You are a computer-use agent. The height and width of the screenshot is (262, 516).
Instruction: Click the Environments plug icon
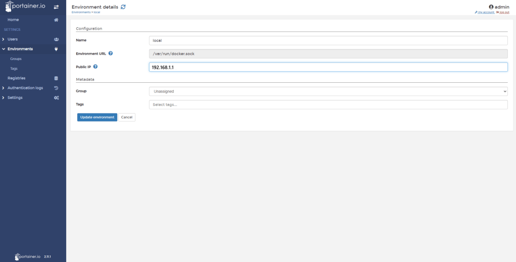click(x=56, y=49)
